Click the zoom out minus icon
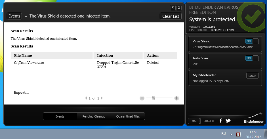The height and width of the screenshot is (139, 267). (142, 98)
